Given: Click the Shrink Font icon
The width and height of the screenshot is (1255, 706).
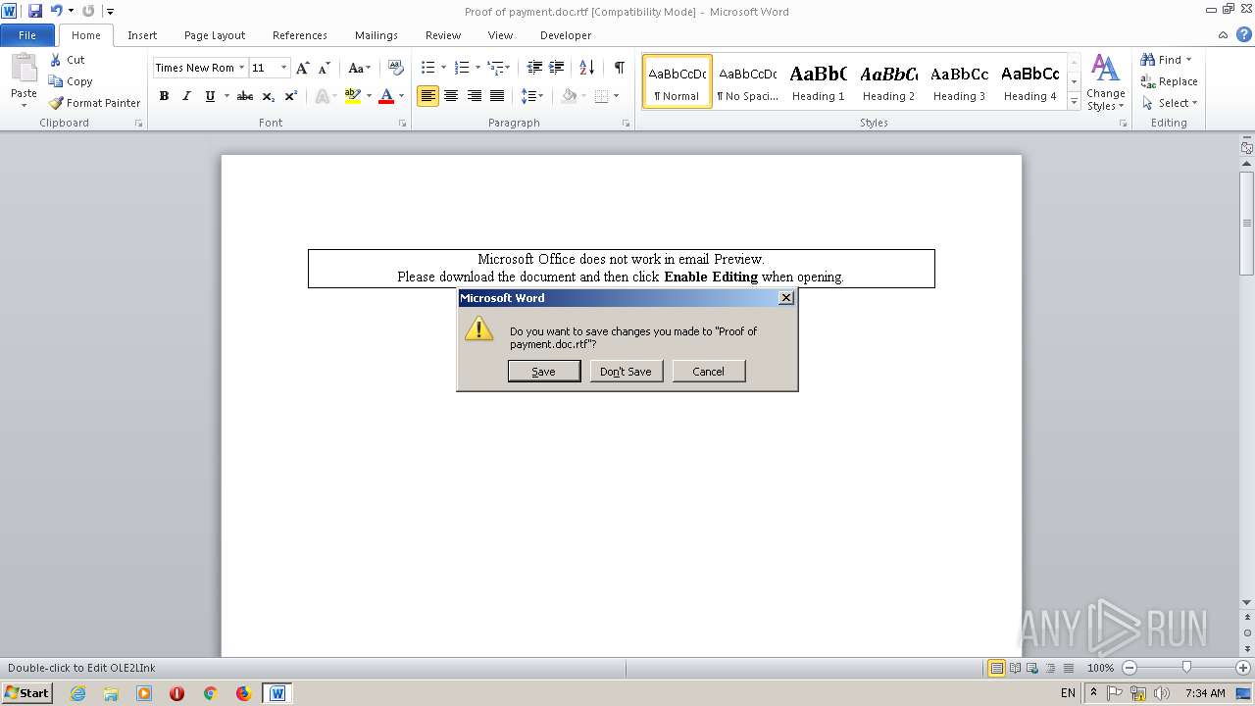Looking at the screenshot, I should pos(325,68).
